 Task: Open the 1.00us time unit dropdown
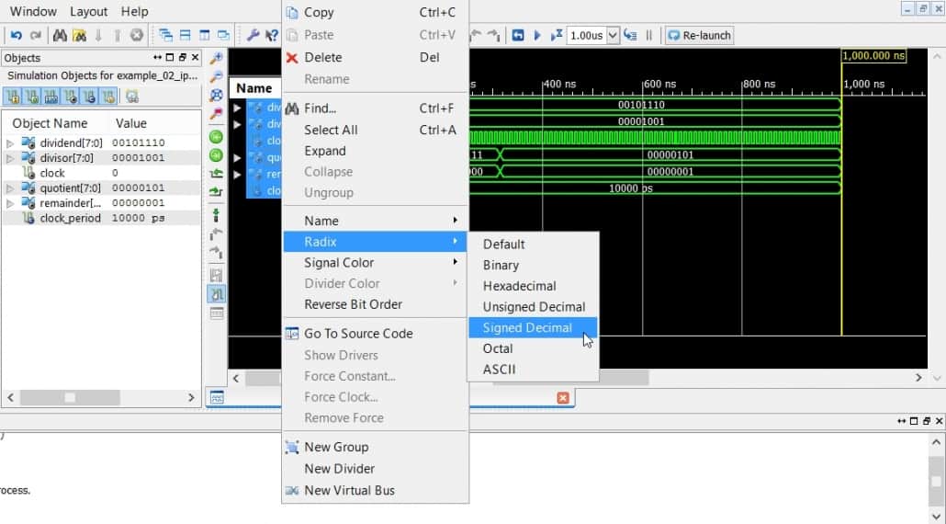pyautogui.click(x=613, y=36)
